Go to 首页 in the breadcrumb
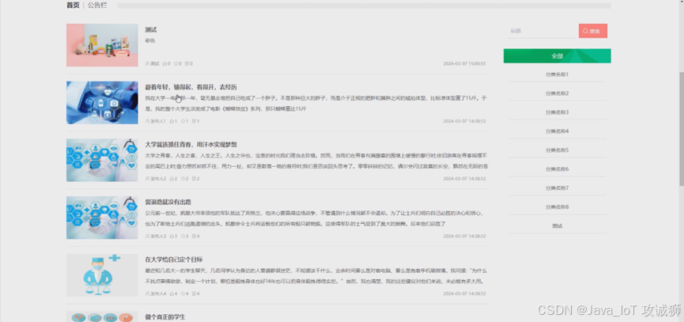 73,6
